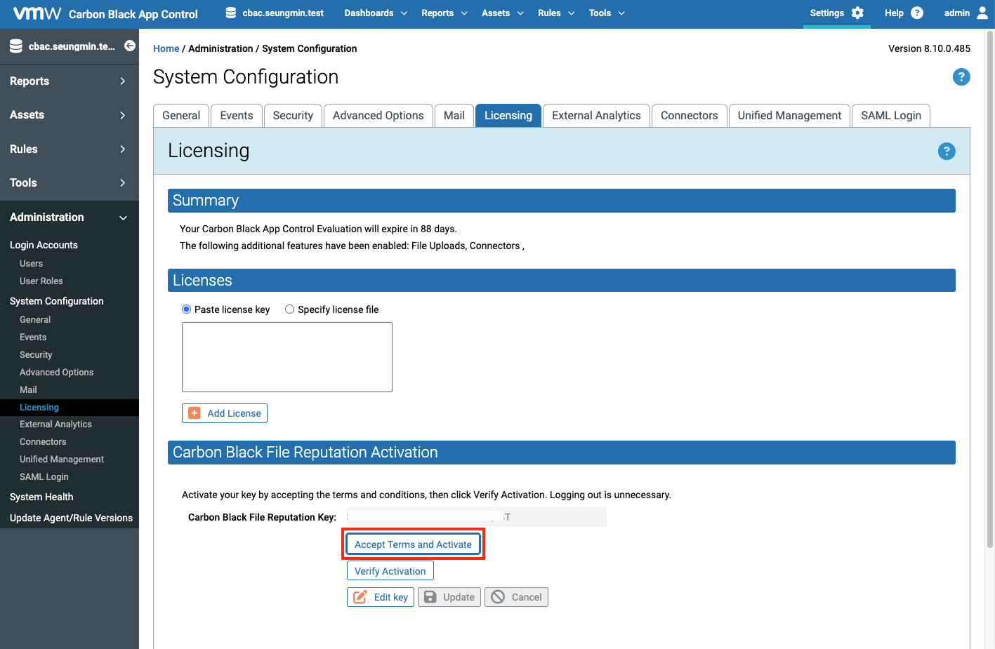Click the File Reputation Key field
Image resolution: width=995 pixels, height=649 pixels.
pos(477,517)
